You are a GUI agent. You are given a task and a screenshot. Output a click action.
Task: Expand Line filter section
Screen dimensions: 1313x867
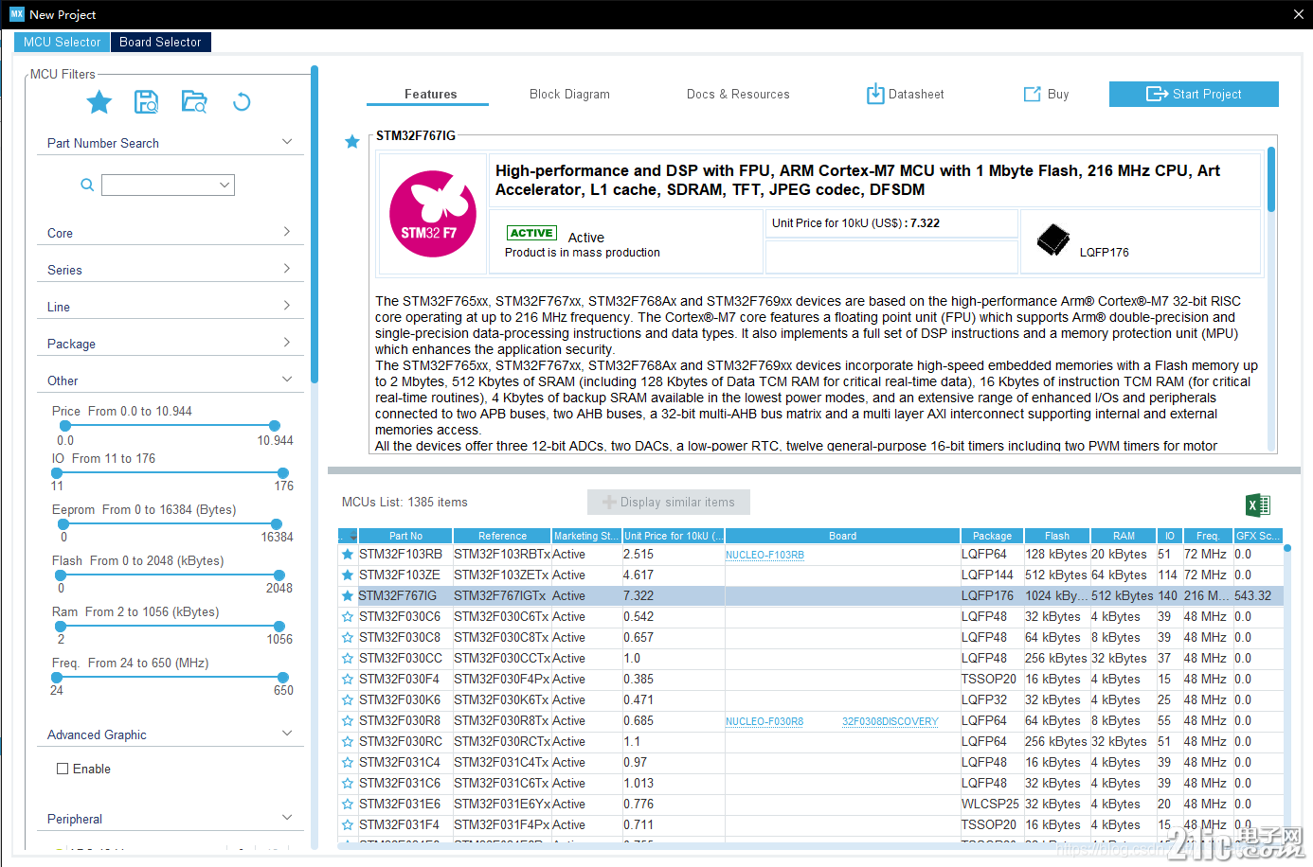click(287, 306)
